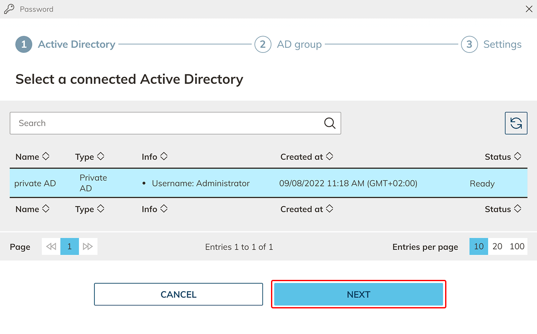
Task: Show 10 entries per page
Action: tap(479, 247)
